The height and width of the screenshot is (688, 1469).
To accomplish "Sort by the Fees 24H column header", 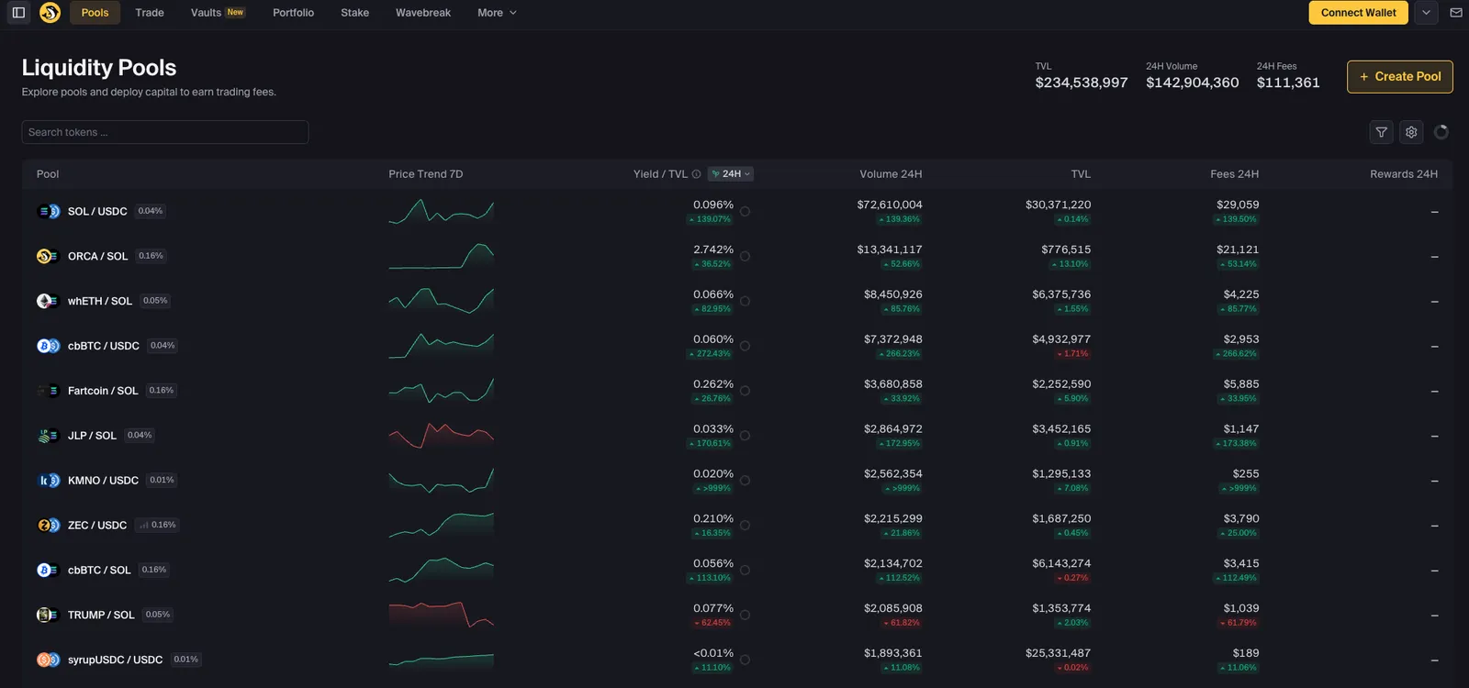I will click(x=1235, y=174).
